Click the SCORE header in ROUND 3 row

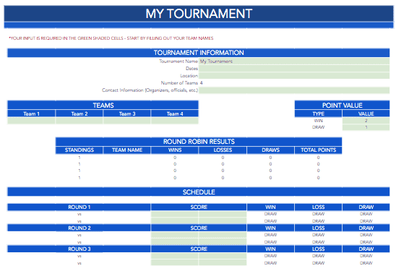point(199,249)
